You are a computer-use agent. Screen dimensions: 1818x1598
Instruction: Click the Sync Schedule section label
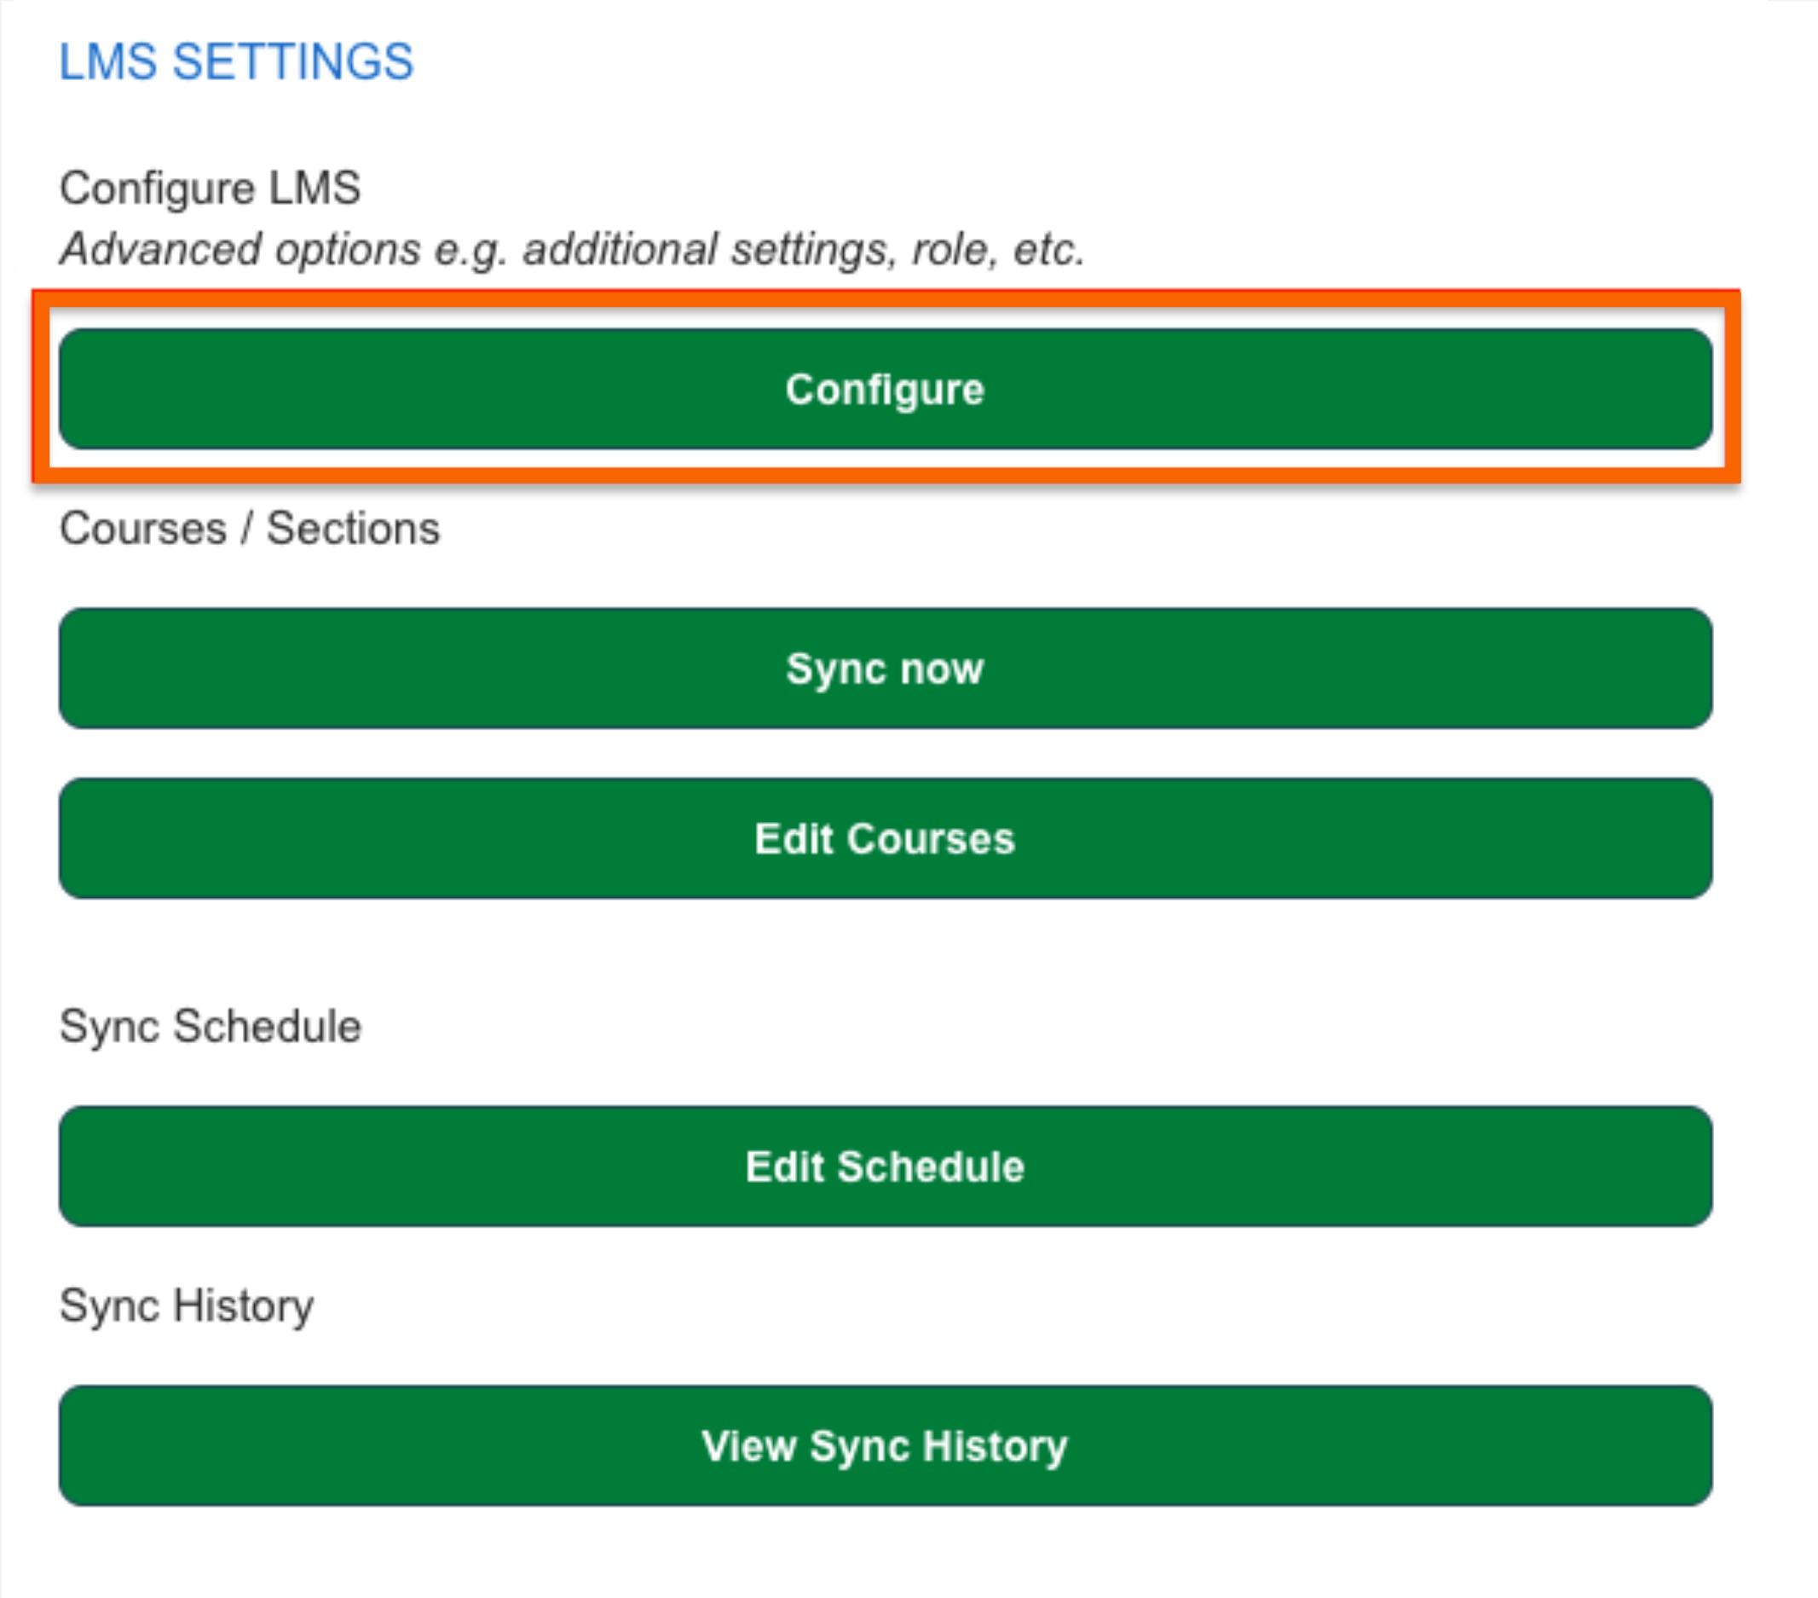[x=210, y=1027]
